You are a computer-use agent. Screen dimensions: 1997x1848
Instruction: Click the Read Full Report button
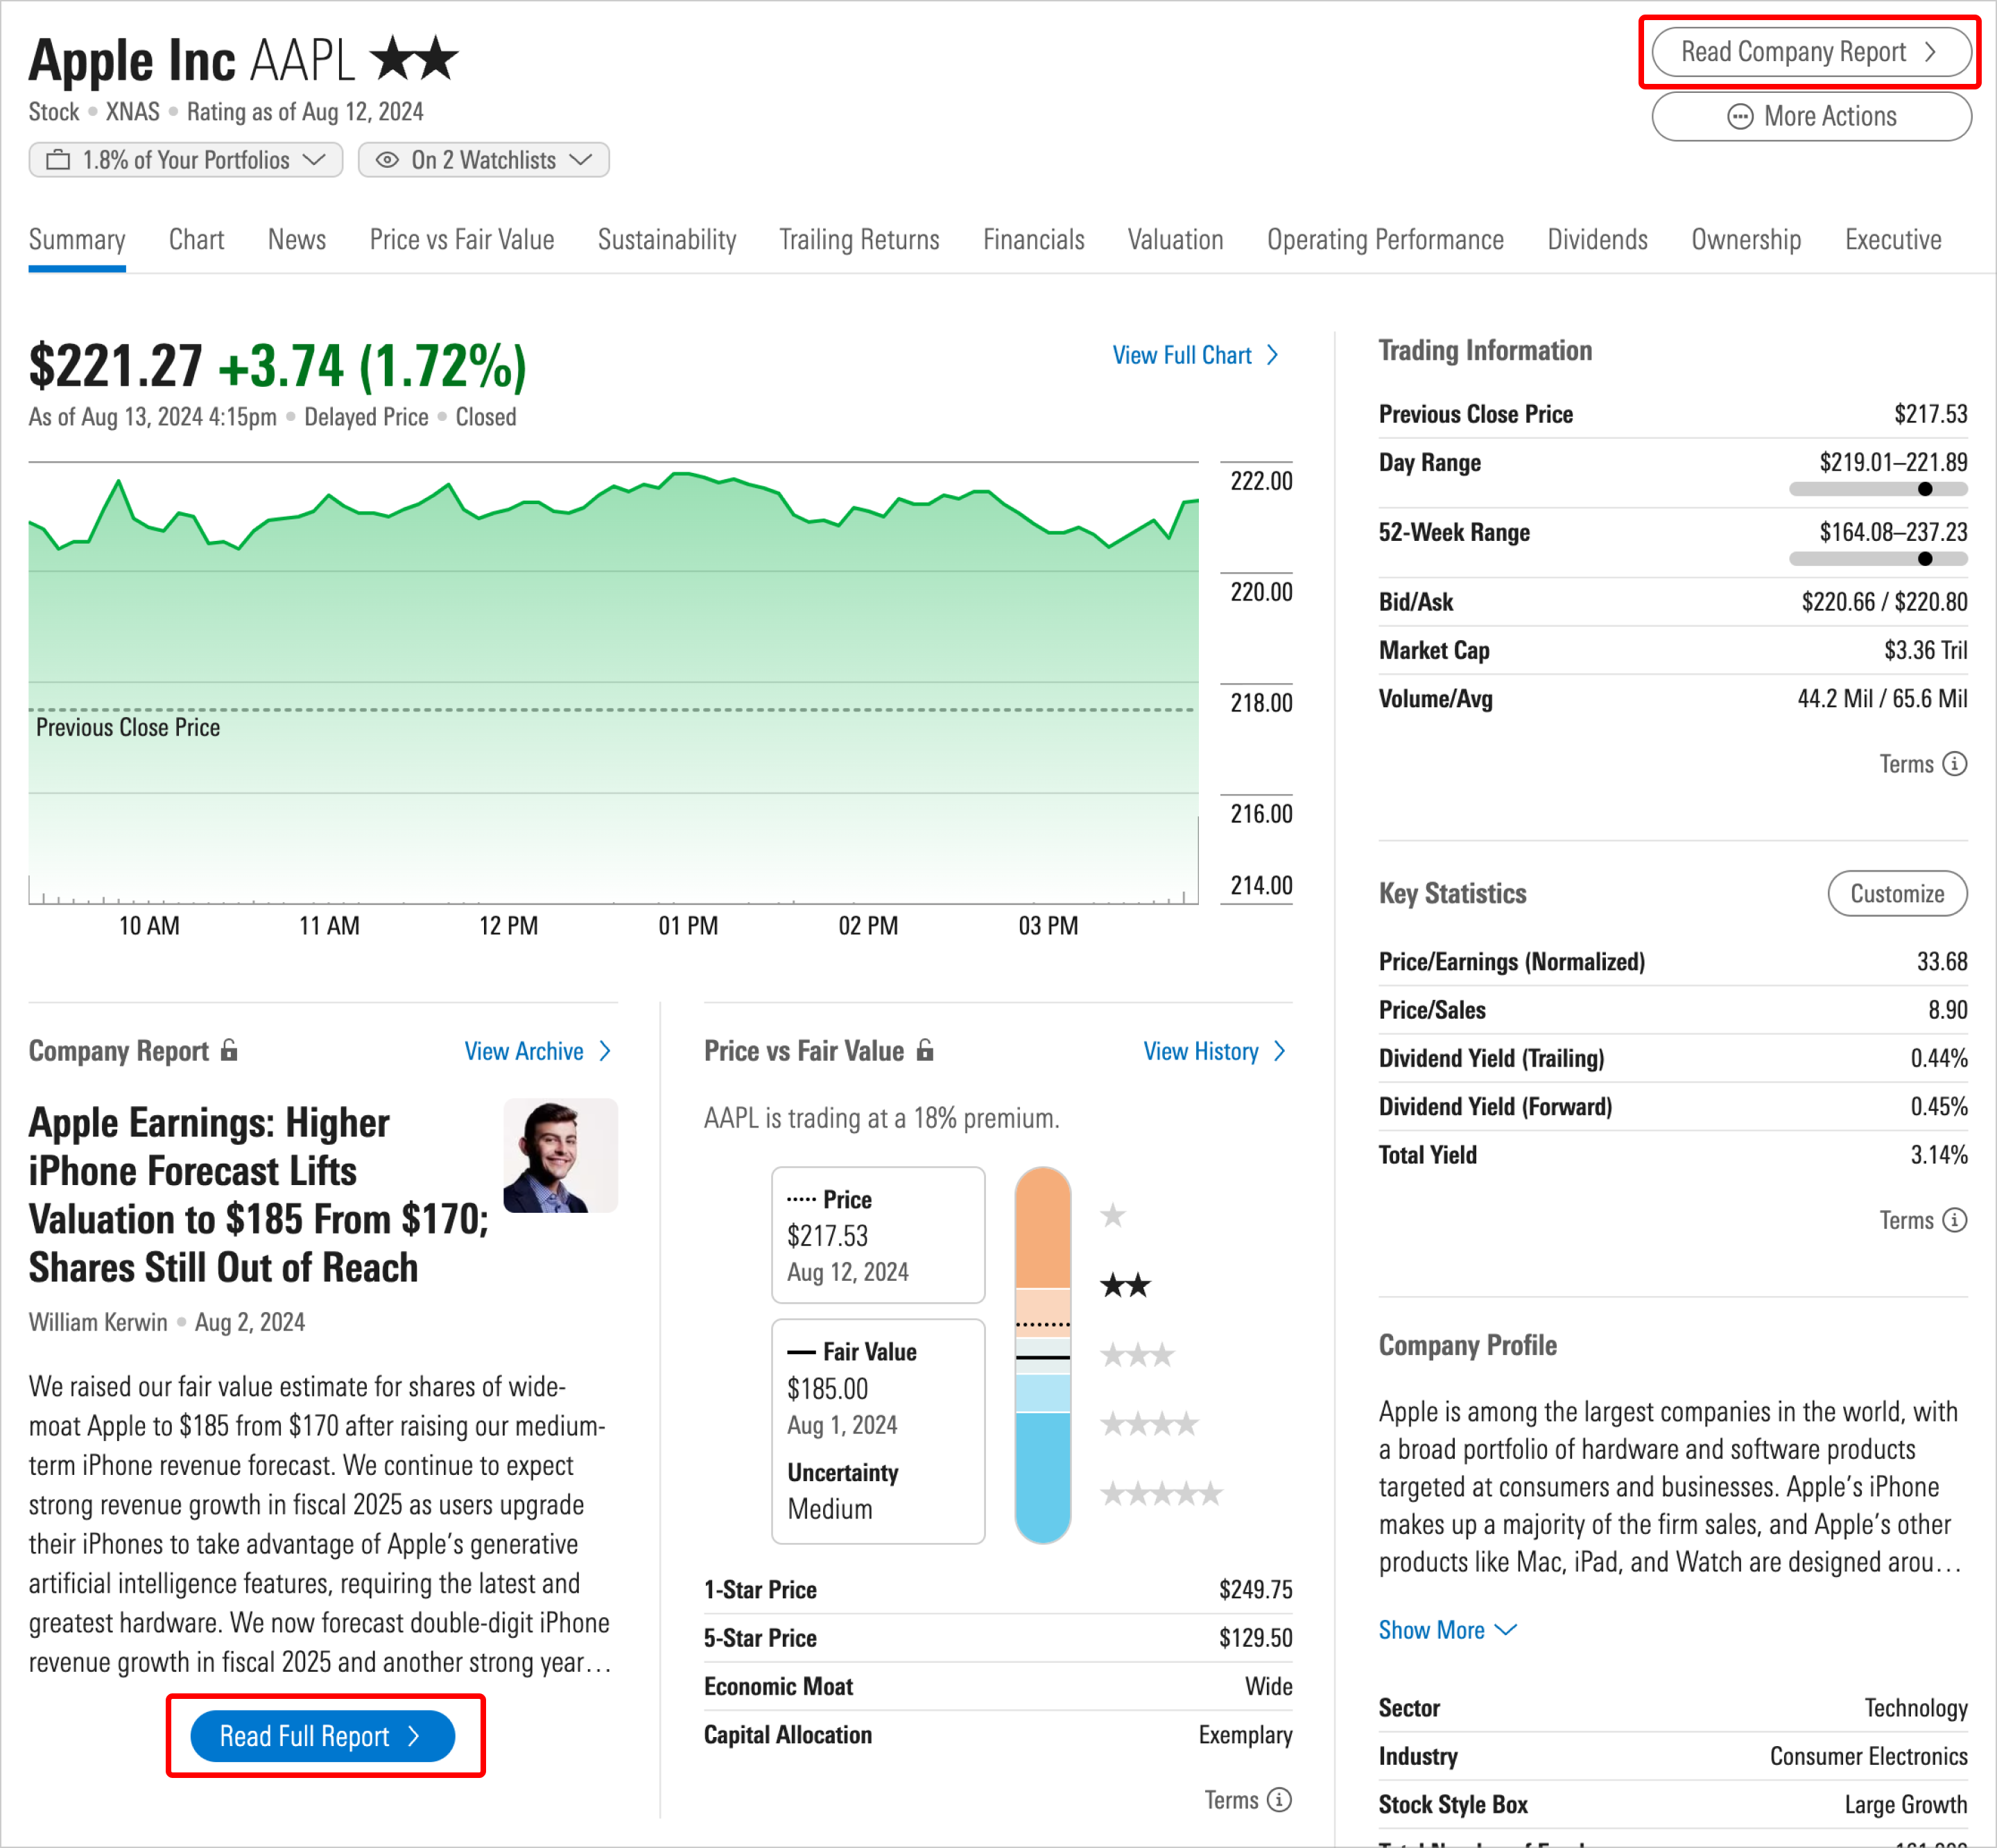(323, 1736)
